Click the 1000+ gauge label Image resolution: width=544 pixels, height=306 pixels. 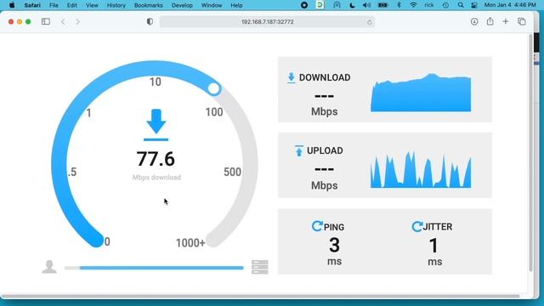190,243
